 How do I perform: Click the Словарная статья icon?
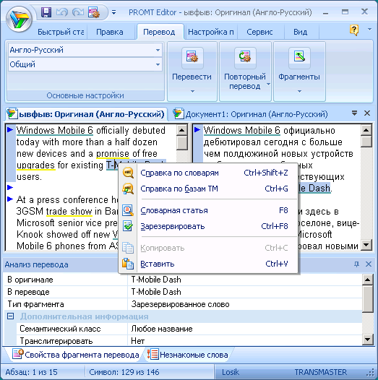[128, 210]
